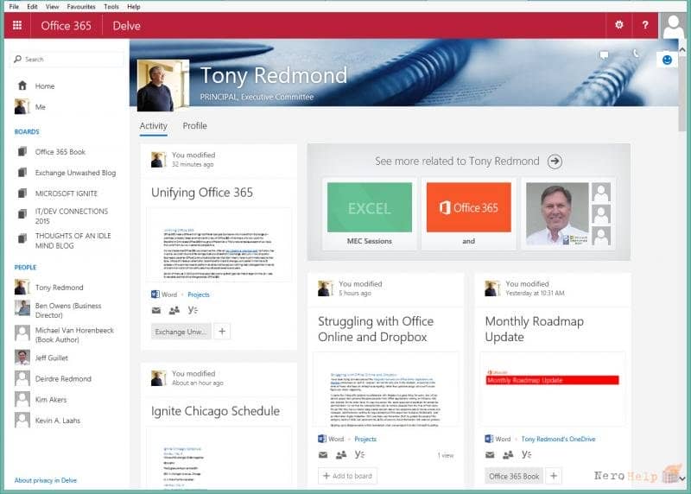The width and height of the screenshot is (691, 494).
Task: Click the help question mark icon
Action: [x=645, y=25]
